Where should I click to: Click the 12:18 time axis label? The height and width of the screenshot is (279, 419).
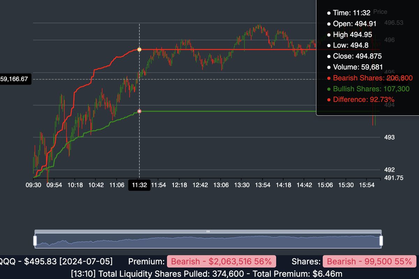180,185
